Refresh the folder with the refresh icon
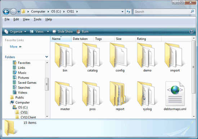 (129, 11)
